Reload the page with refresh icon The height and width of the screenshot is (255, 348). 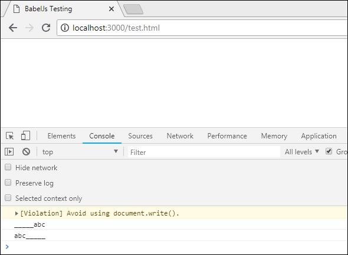pos(46,28)
